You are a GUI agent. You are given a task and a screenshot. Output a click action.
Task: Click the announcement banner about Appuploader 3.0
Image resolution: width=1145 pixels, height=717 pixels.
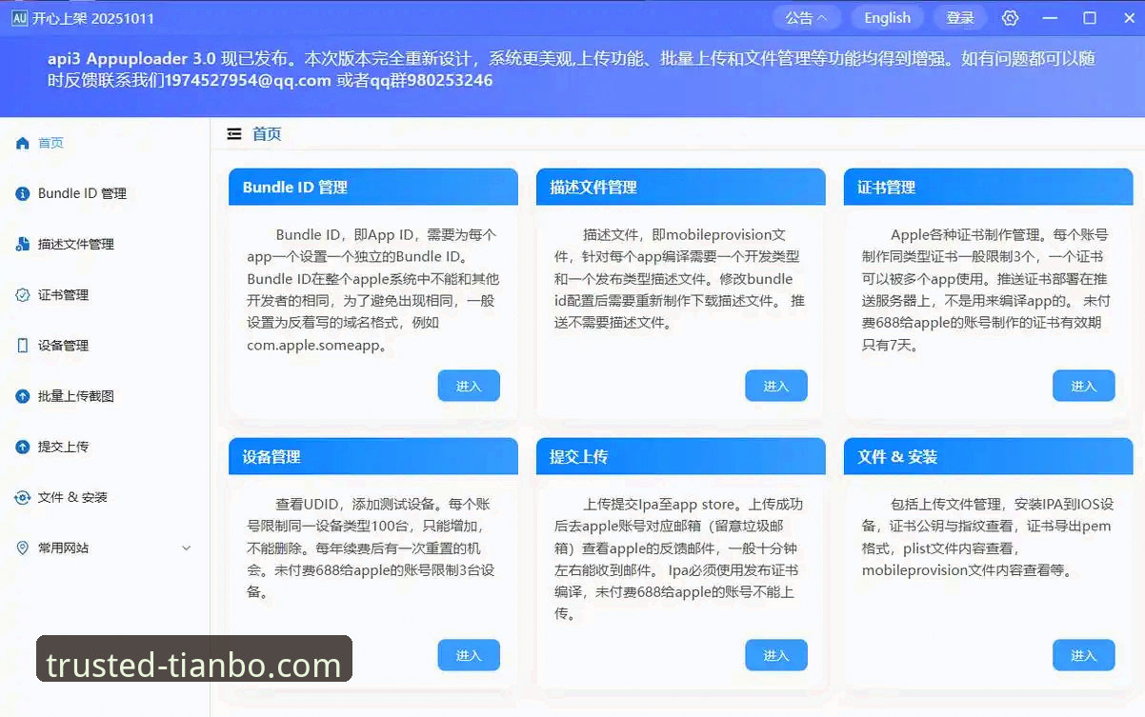click(572, 70)
